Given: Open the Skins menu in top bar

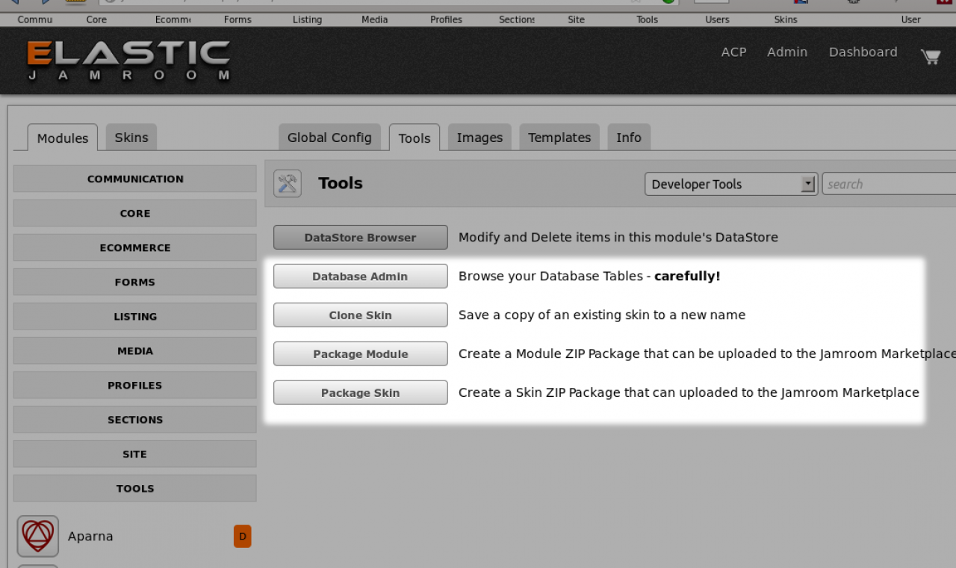Looking at the screenshot, I should (x=786, y=19).
